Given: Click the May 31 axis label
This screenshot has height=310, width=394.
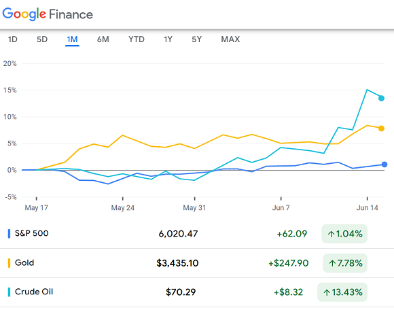Looking at the screenshot, I should coord(194,207).
